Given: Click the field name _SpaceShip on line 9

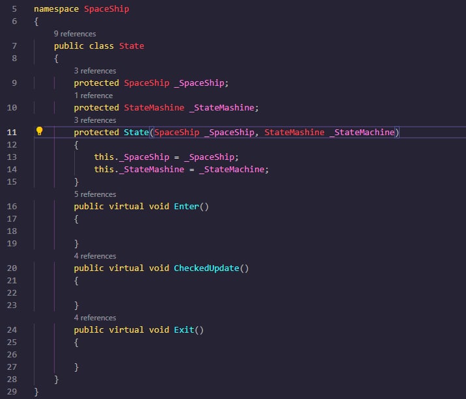Looking at the screenshot, I should tap(199, 83).
